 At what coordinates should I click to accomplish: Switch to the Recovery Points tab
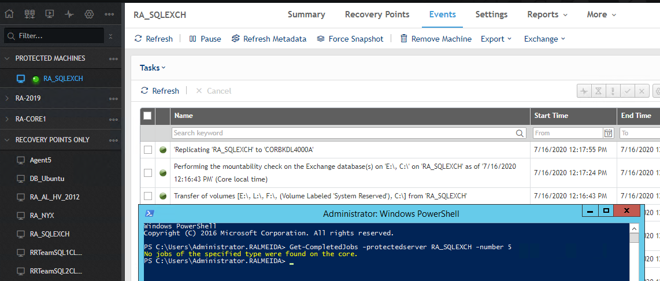(x=377, y=14)
